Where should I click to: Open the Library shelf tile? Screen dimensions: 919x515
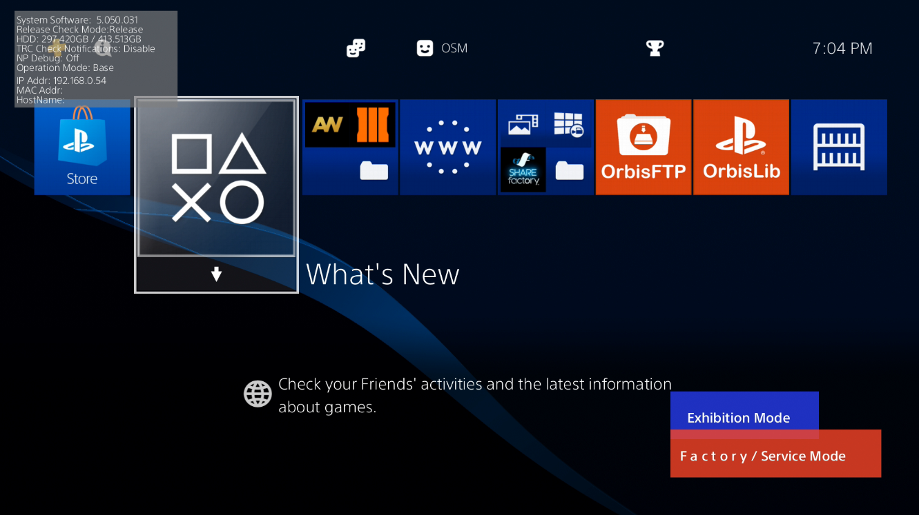[x=839, y=148]
